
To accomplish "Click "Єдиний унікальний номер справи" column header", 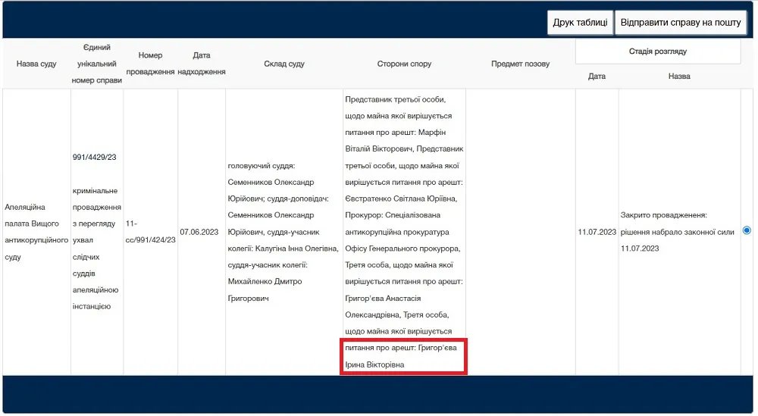I will 97,64.
